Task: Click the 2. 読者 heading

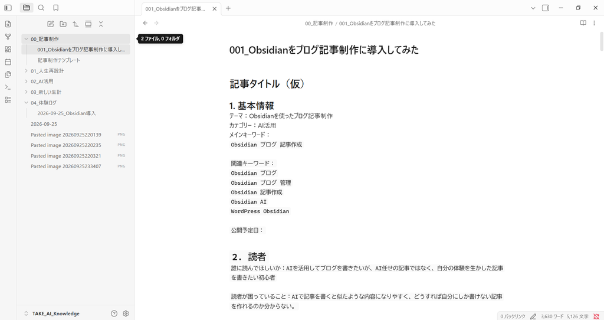Action: point(249,257)
